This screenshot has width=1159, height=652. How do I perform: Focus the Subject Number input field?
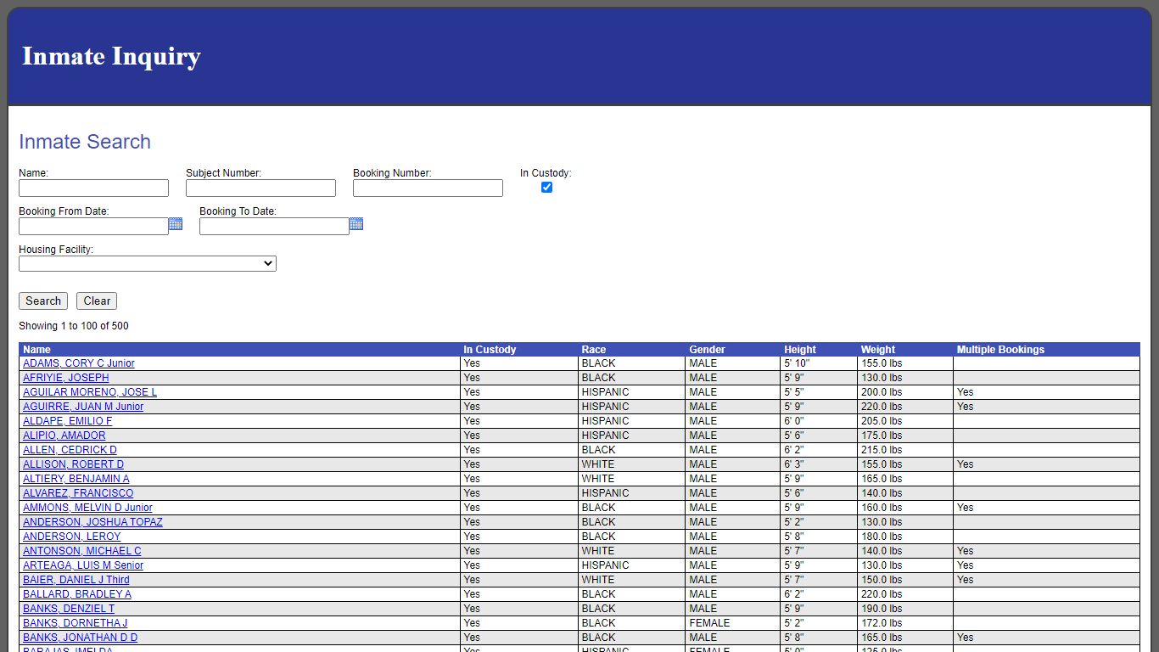pos(260,188)
